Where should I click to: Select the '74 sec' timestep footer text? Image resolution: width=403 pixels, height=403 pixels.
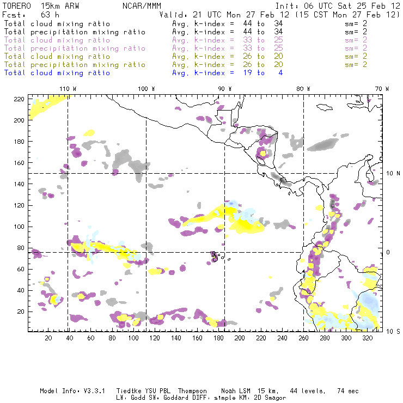(x=348, y=391)
